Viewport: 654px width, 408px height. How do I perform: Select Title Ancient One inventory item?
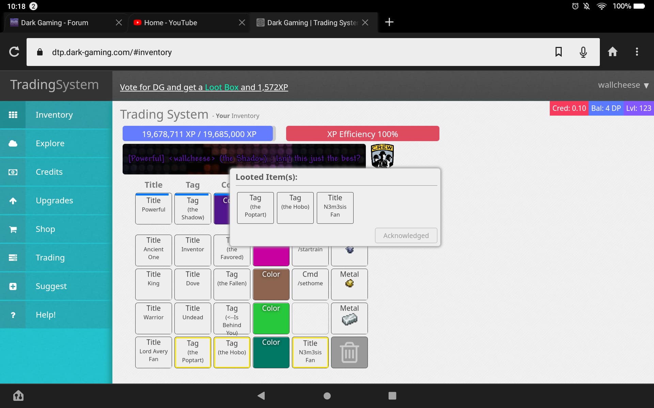154,250
